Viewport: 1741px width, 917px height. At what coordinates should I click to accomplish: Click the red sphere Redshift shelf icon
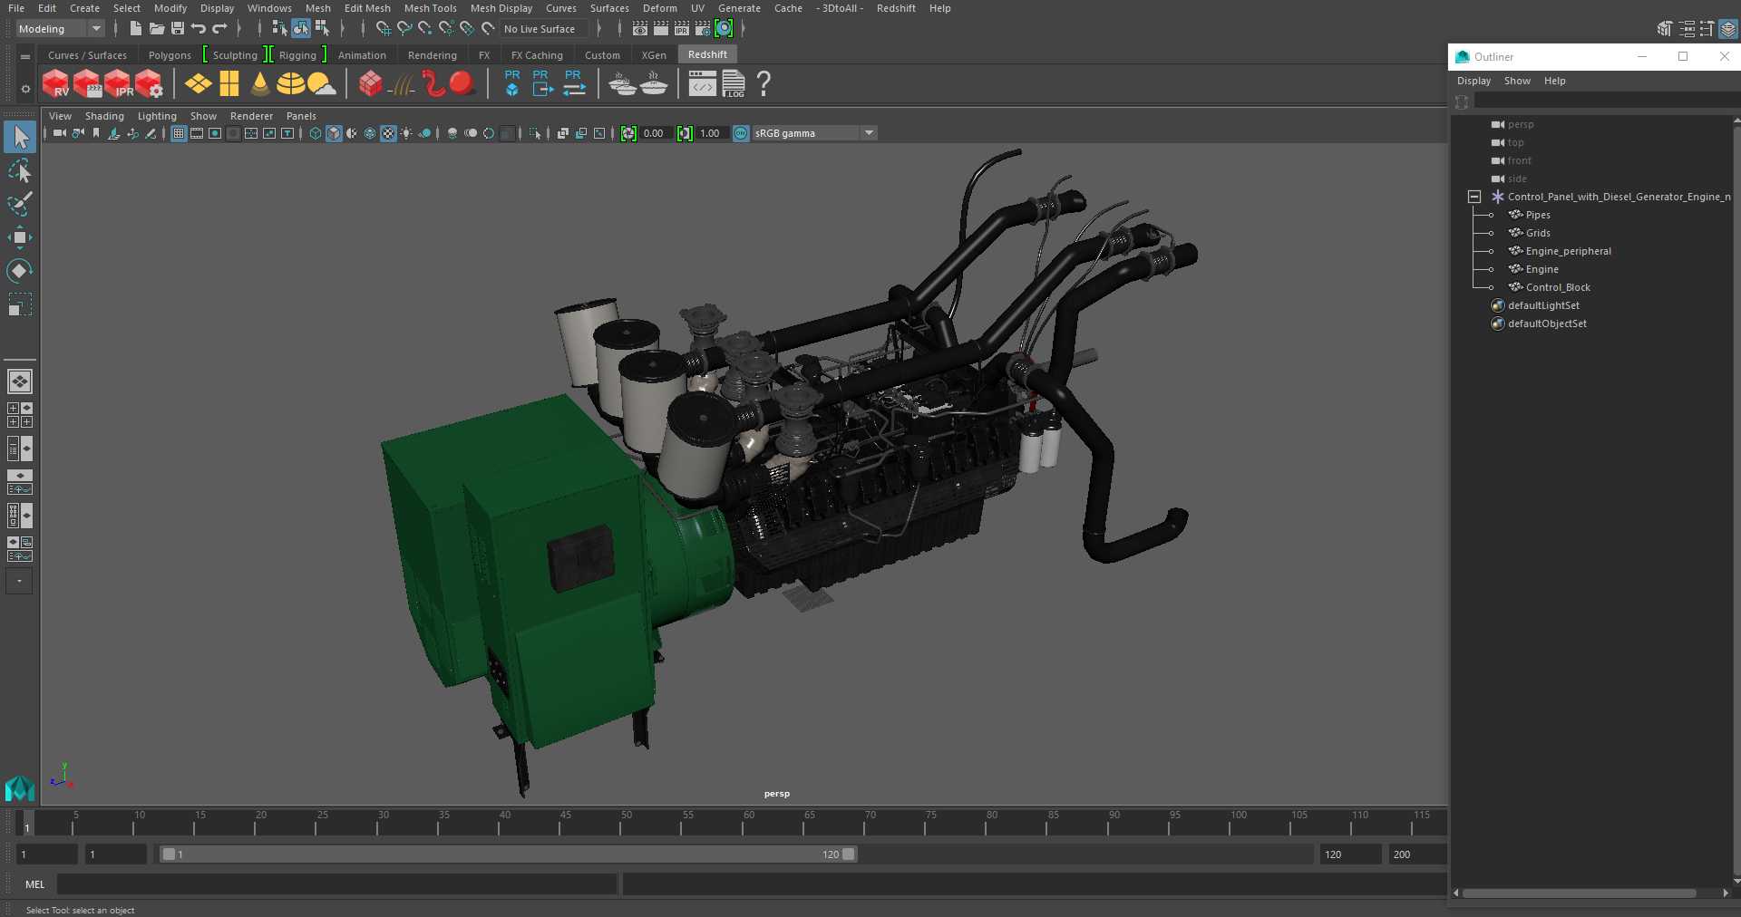pyautogui.click(x=462, y=83)
